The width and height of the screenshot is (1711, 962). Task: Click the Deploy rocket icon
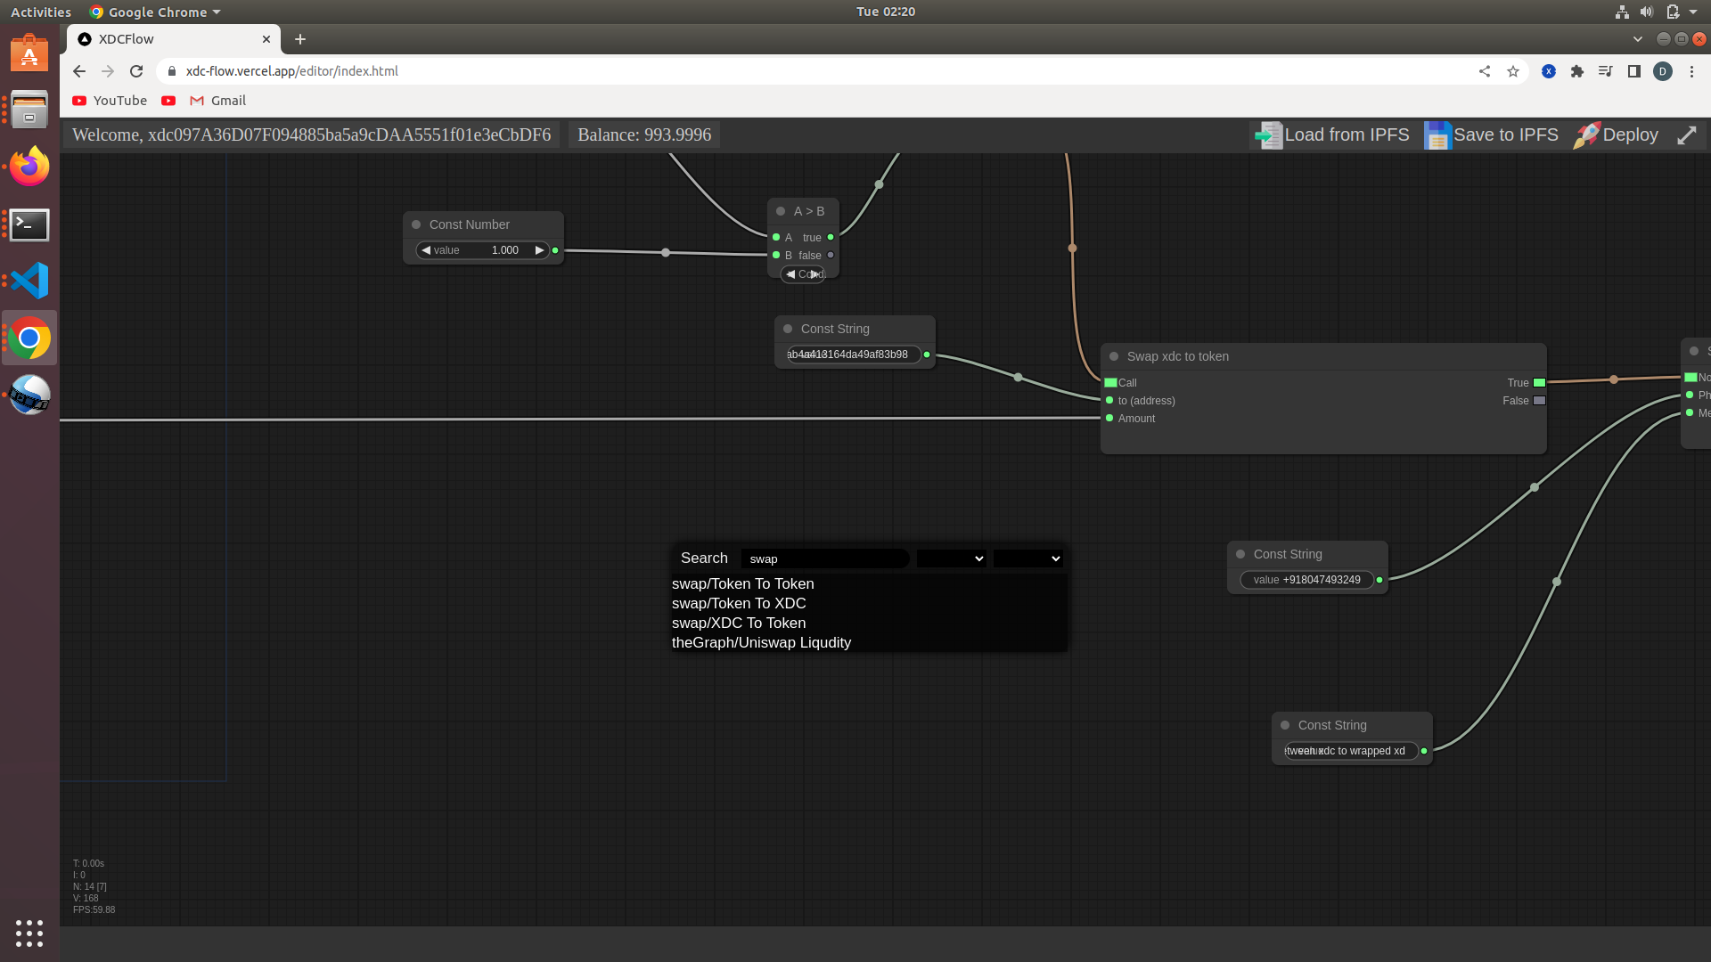(x=1586, y=135)
